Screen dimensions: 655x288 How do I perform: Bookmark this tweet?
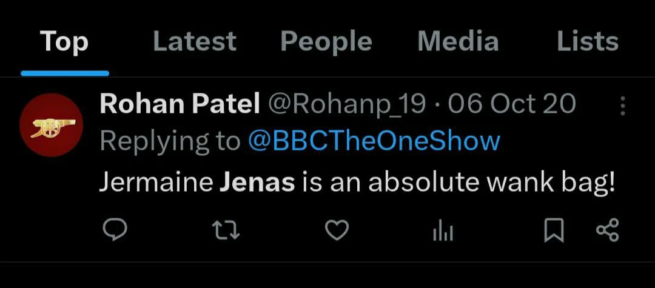[x=554, y=230]
